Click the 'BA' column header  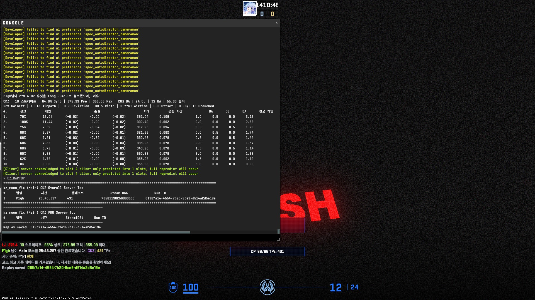pyautogui.click(x=211, y=111)
